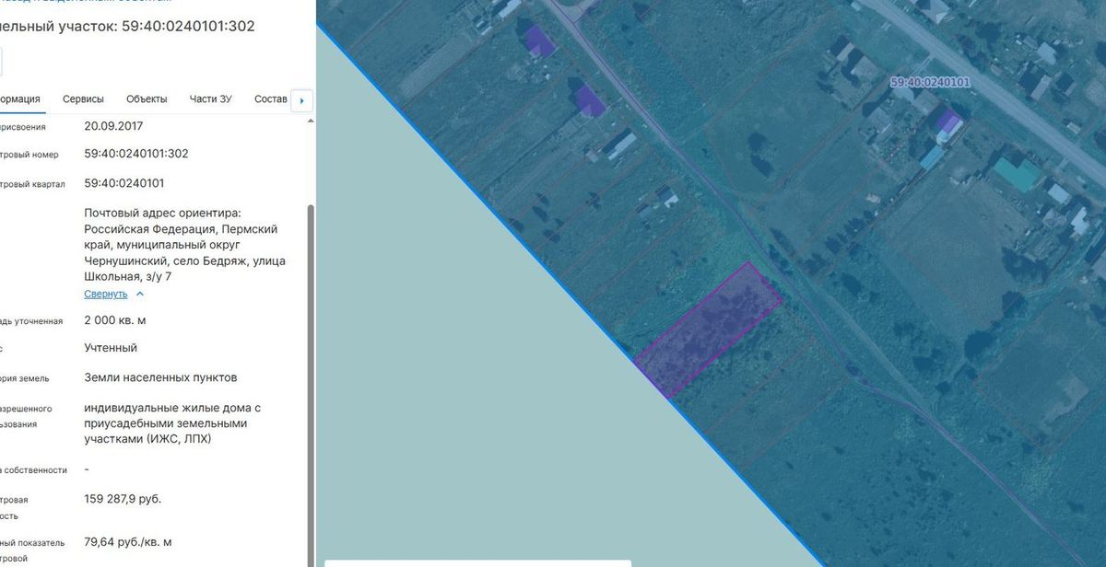Select the highlighted purple parcel on map
This screenshot has height=567, width=1106.
coord(708,329)
